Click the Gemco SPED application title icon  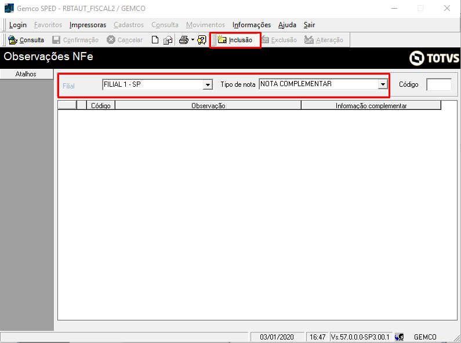9,8
